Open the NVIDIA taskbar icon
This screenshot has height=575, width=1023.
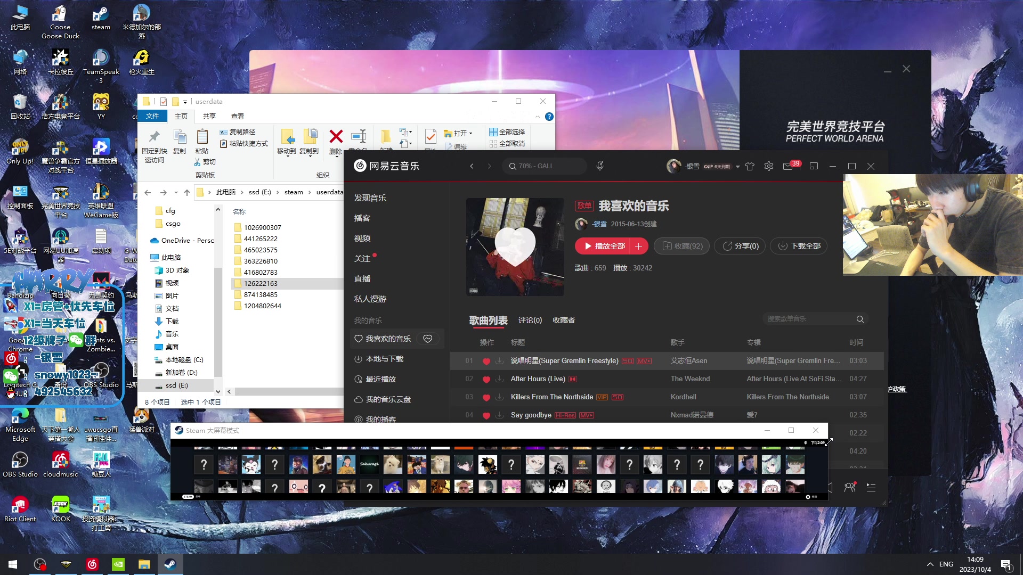[118, 564]
